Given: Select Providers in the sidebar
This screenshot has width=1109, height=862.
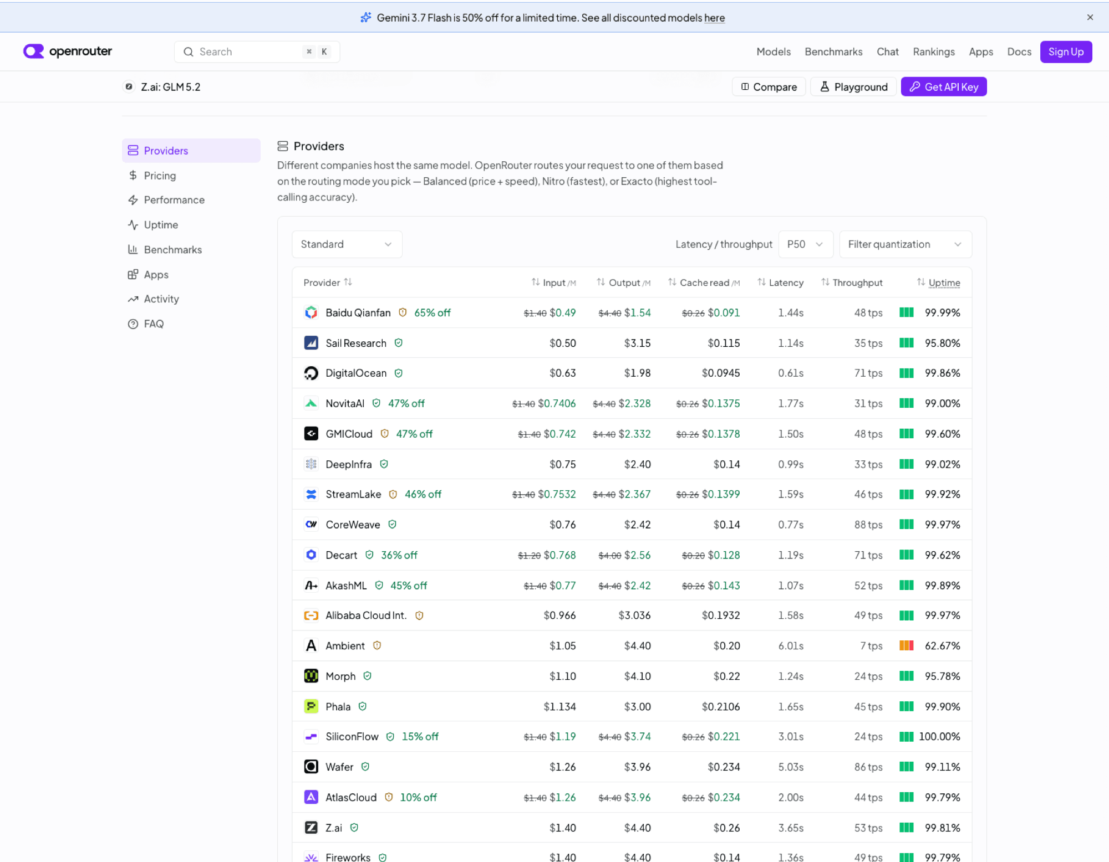Looking at the screenshot, I should (x=191, y=151).
